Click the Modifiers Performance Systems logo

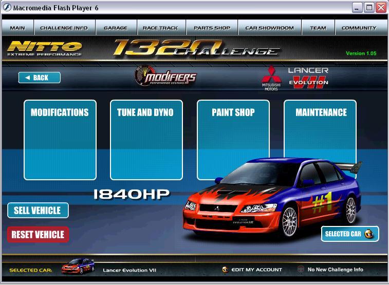[x=165, y=76]
